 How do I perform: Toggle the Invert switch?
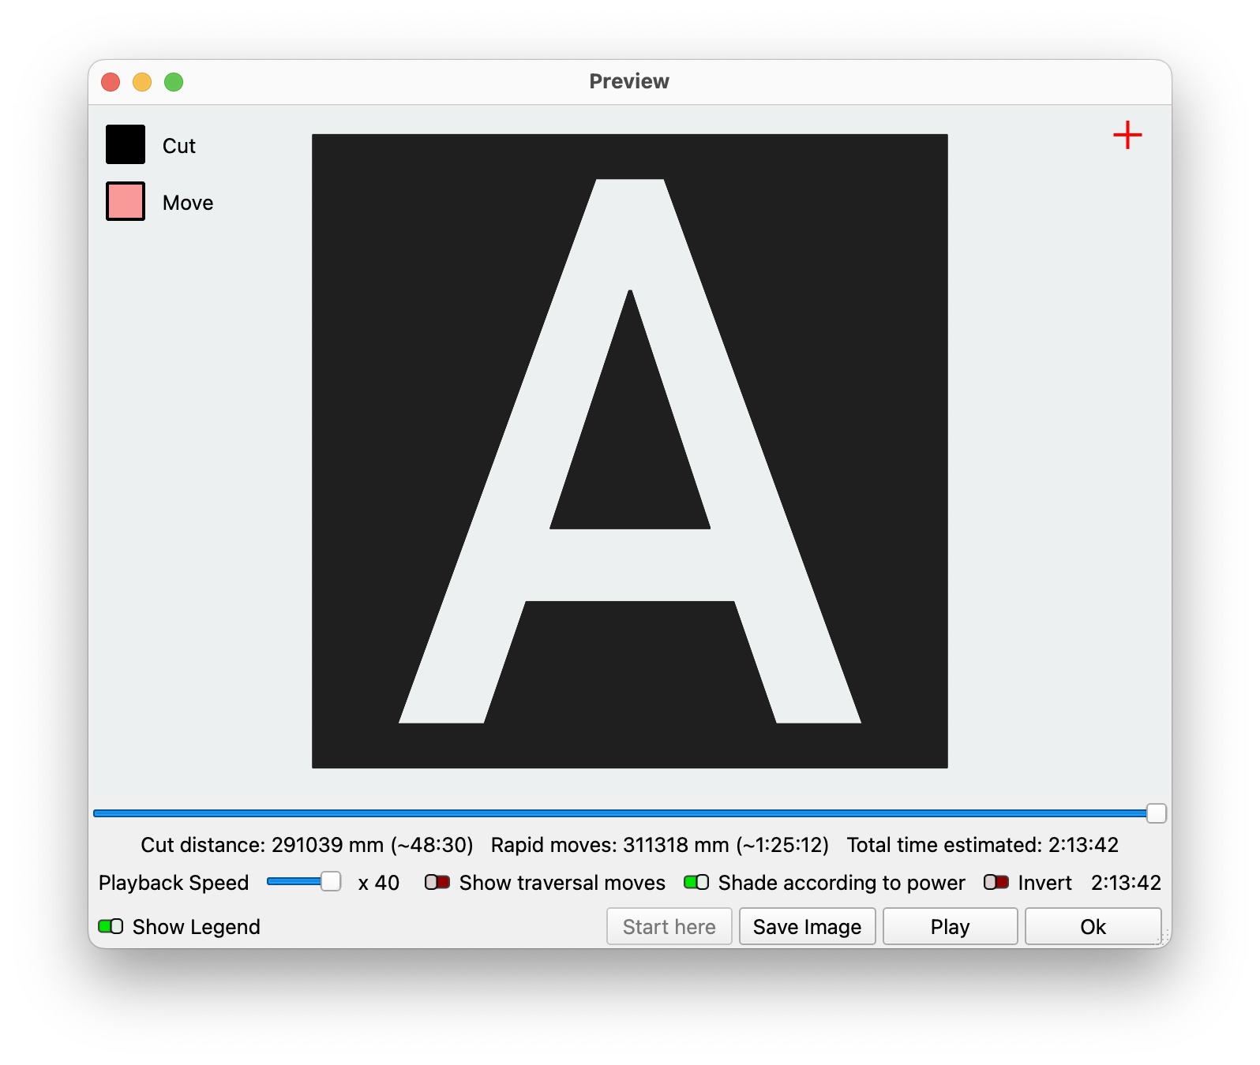coord(996,882)
